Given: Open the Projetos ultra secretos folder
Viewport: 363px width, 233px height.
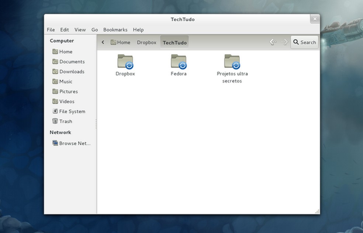Looking at the screenshot, I should [232, 62].
